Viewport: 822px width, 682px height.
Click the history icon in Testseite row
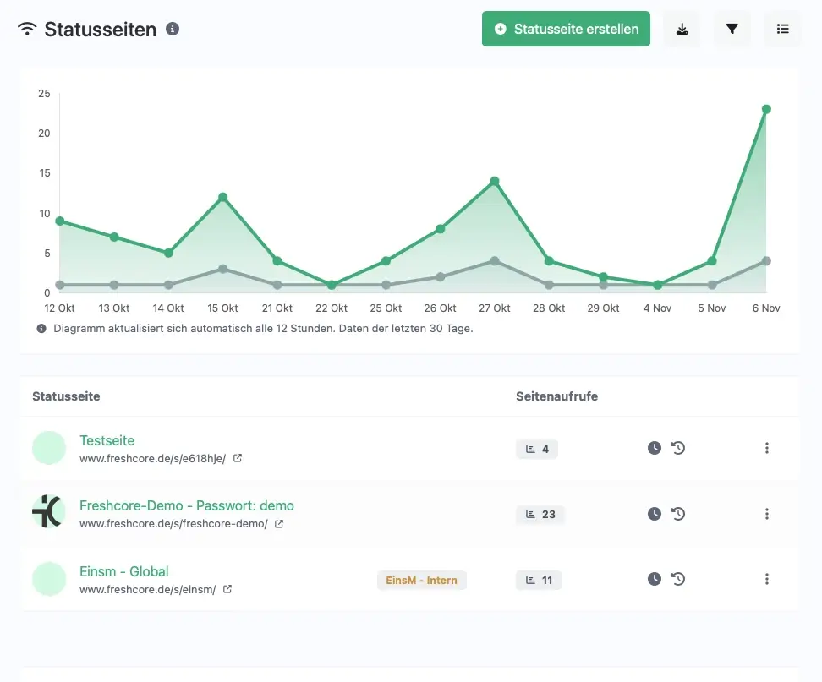coord(678,448)
